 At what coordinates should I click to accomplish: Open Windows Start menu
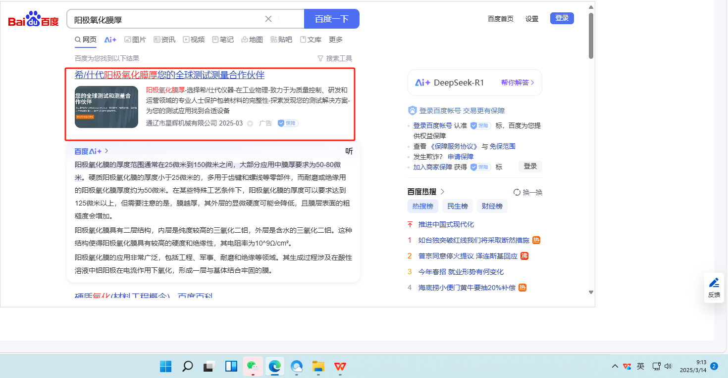[165, 366]
